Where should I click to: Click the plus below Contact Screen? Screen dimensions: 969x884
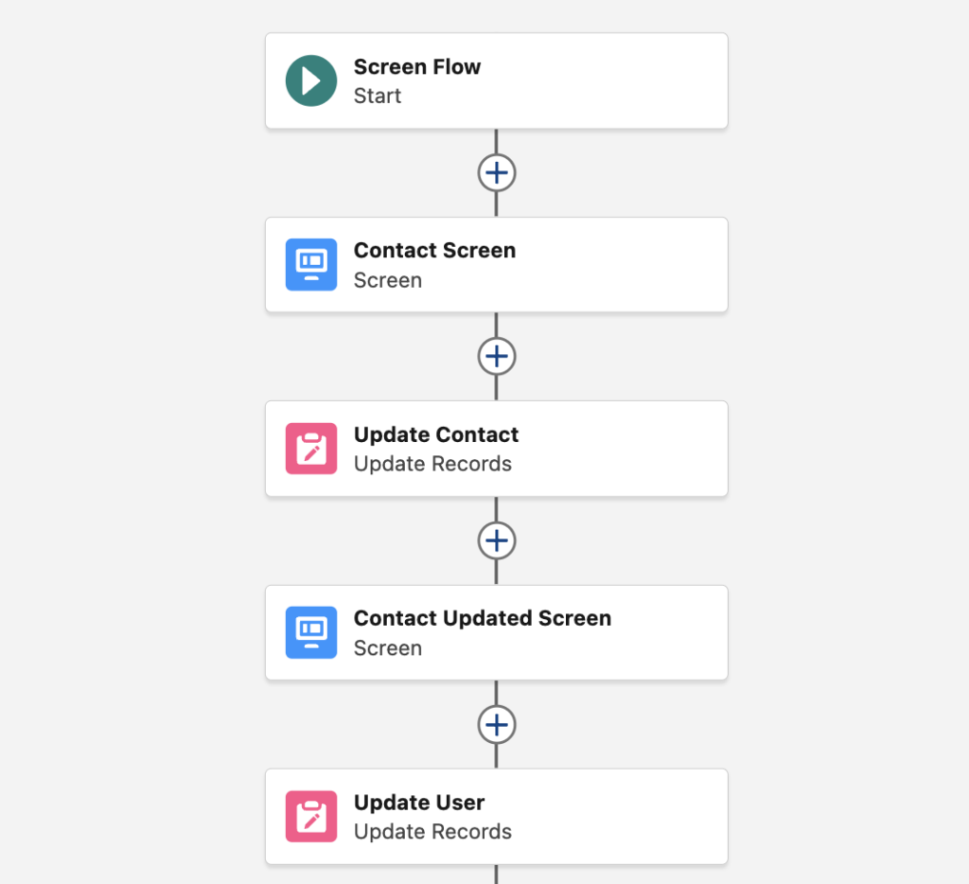pyautogui.click(x=497, y=356)
